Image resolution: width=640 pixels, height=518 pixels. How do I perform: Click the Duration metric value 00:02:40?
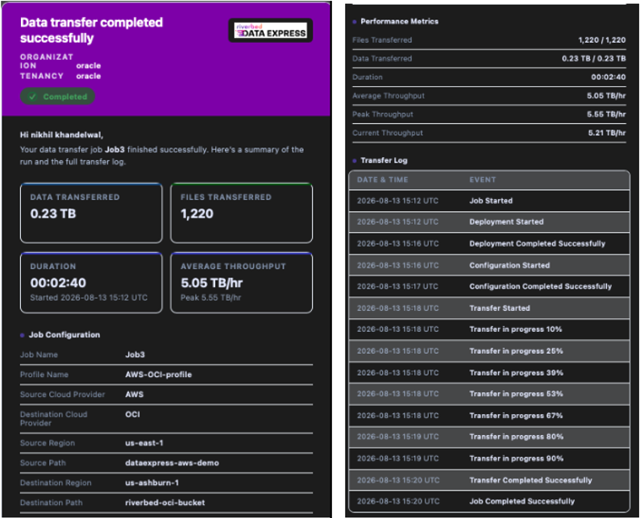tap(609, 77)
